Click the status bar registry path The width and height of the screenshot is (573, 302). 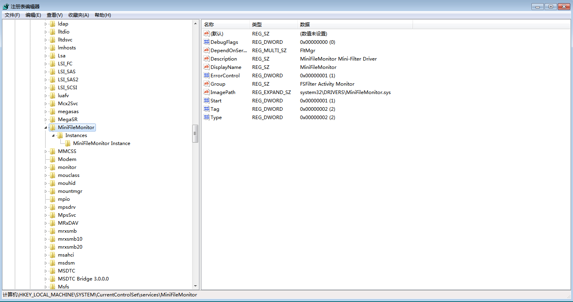[x=100, y=295]
